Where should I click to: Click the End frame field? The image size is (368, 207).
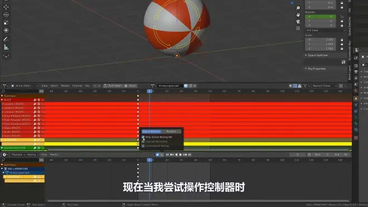pos(341,155)
